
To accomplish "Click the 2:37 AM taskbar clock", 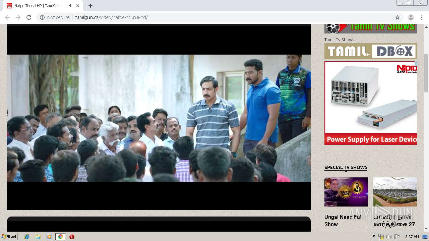I will (x=412, y=237).
